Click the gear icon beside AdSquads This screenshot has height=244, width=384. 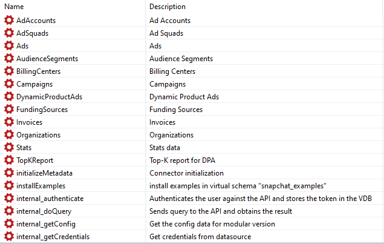[8, 33]
